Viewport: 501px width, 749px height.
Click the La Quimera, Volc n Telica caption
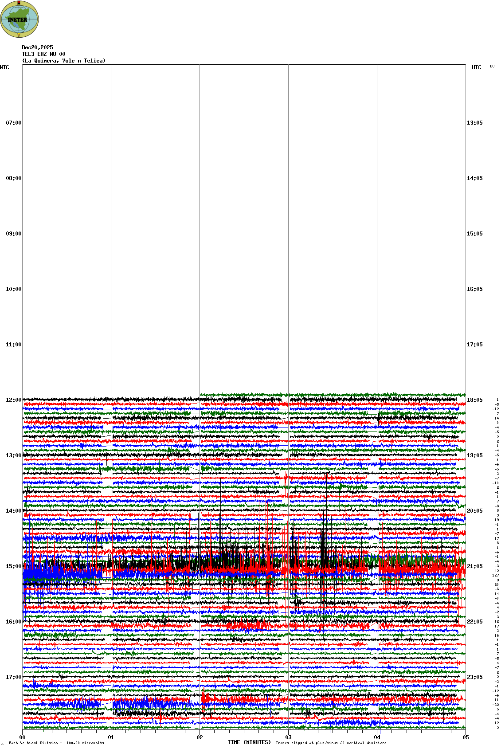(64, 61)
